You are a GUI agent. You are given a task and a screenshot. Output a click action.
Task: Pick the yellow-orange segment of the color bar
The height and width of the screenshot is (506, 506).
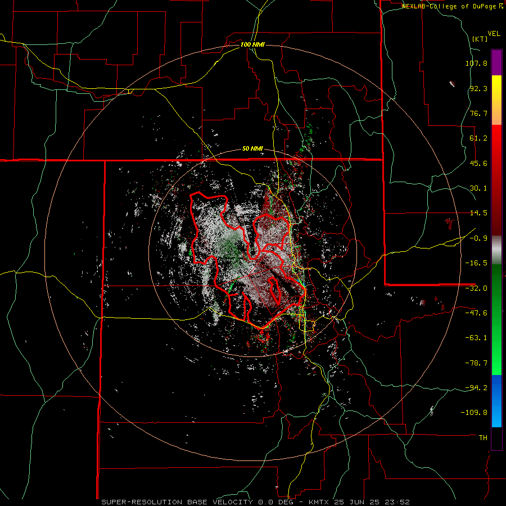(x=496, y=100)
